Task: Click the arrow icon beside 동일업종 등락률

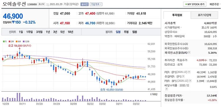Action: [184, 100]
